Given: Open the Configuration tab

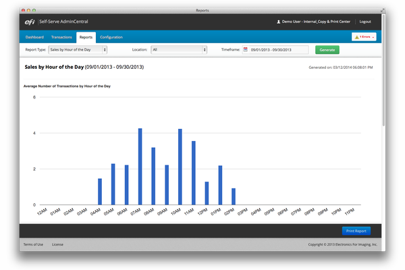Looking at the screenshot, I should 111,37.
